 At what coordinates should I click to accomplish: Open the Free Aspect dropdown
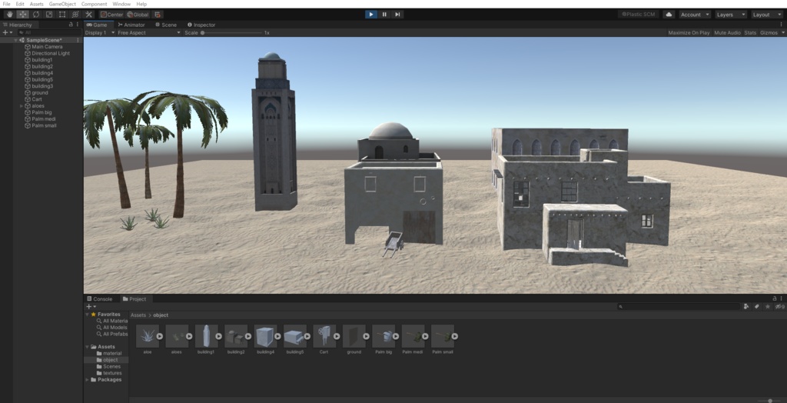point(148,32)
